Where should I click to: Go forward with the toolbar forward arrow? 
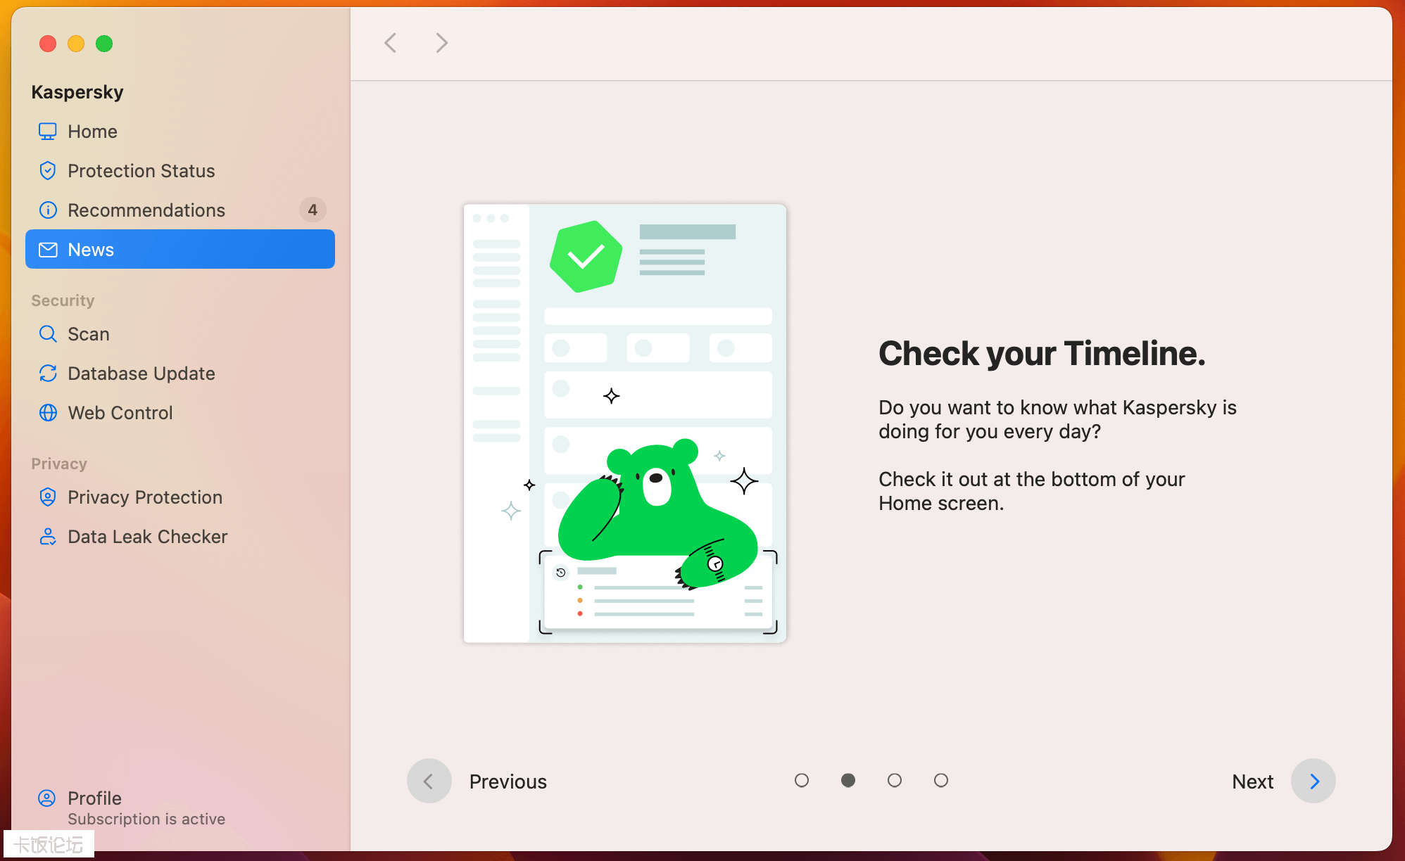(x=441, y=43)
